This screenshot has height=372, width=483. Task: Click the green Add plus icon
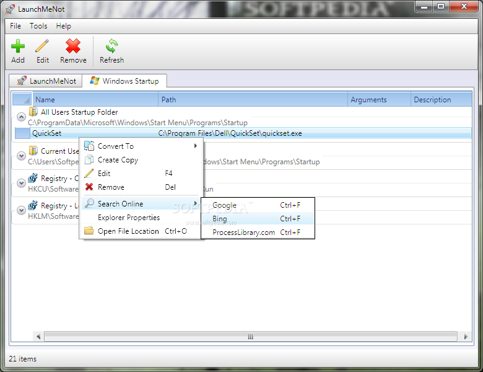(18, 46)
